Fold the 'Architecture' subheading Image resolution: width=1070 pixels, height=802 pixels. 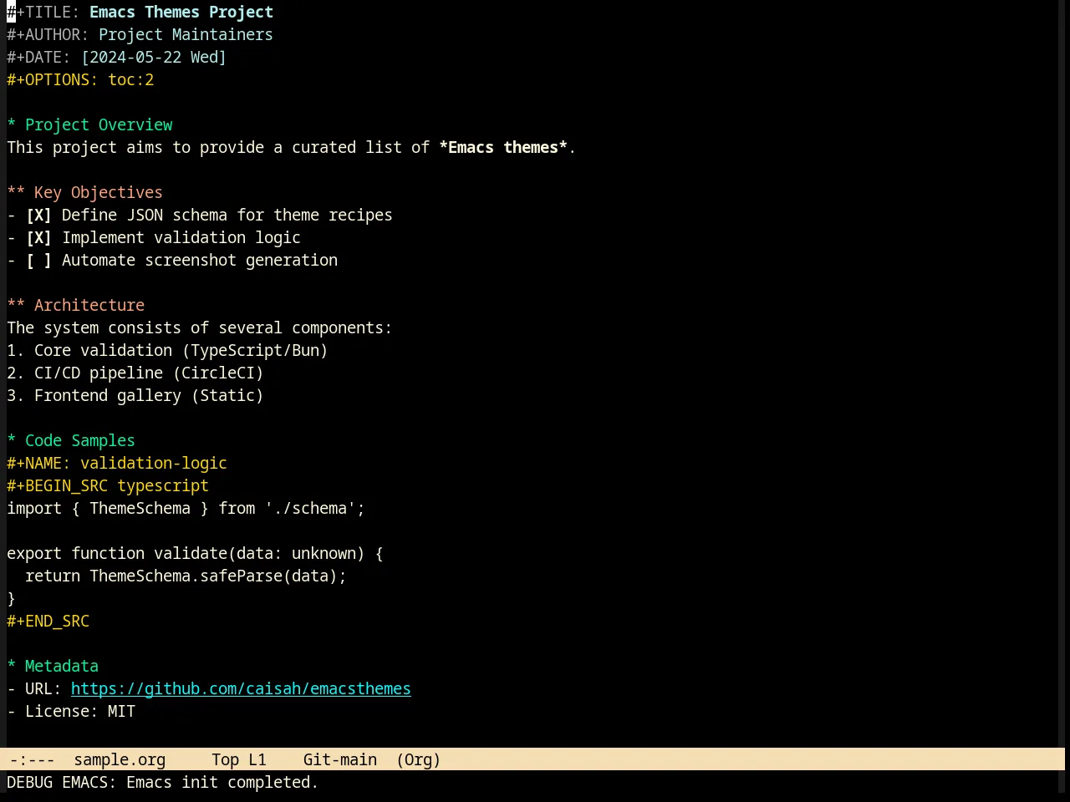(76, 305)
